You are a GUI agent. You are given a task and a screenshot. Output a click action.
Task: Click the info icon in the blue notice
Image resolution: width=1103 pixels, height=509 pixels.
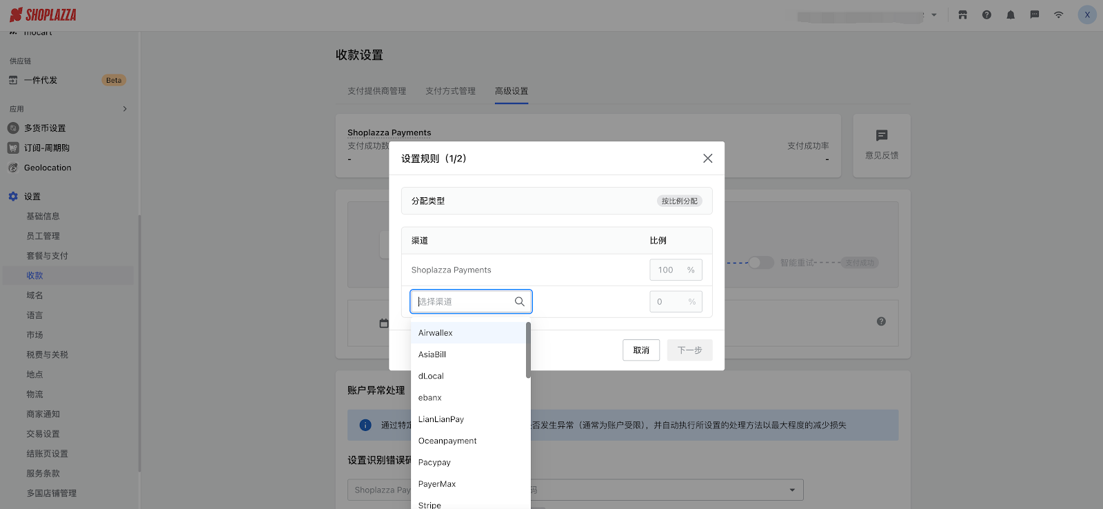[x=365, y=425]
